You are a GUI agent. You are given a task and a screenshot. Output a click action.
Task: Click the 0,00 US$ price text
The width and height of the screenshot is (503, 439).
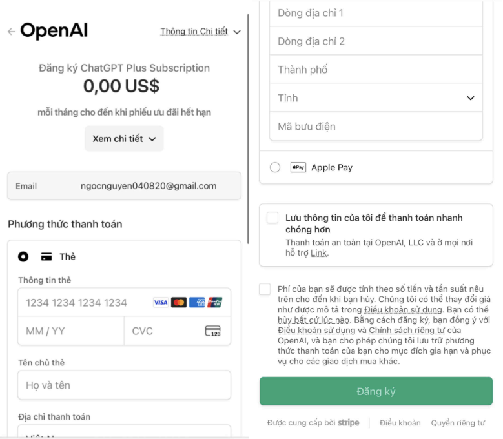121,87
